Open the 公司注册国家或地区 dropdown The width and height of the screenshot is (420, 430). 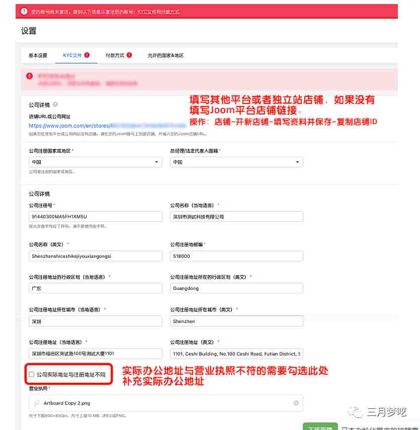point(95,162)
